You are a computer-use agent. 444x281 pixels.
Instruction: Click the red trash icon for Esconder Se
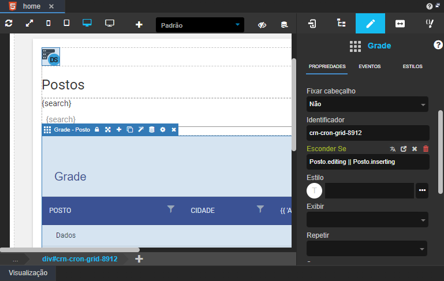[426, 148]
